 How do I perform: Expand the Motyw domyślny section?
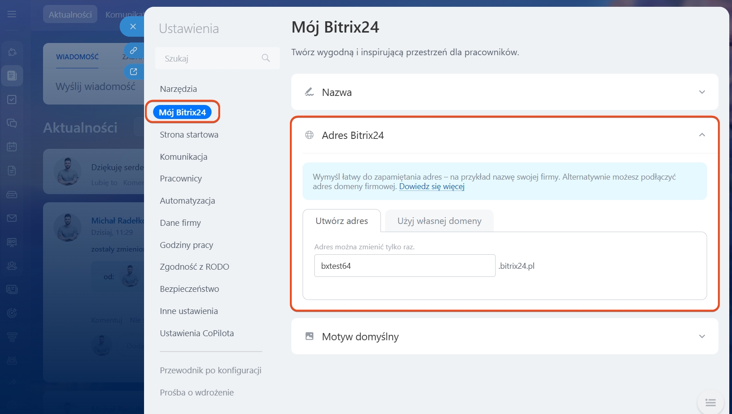[702, 337]
